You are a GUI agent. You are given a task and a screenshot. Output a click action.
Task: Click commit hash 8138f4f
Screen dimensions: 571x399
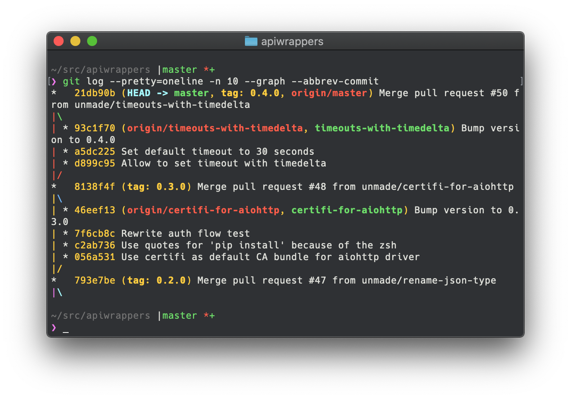click(95, 187)
